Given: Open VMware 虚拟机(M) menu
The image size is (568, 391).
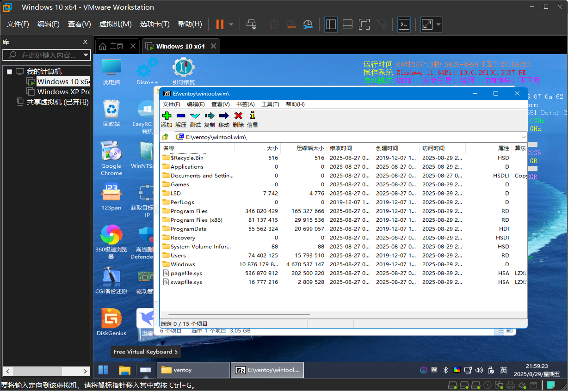Looking at the screenshot, I should [116, 24].
